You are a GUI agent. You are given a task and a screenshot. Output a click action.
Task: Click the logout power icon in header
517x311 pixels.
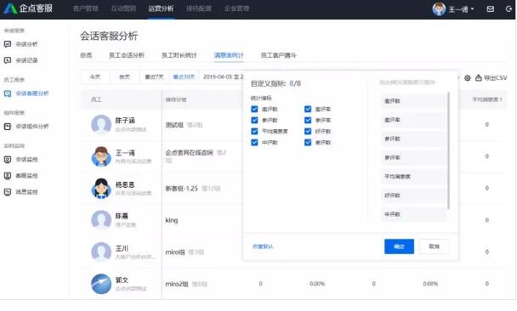pos(508,9)
